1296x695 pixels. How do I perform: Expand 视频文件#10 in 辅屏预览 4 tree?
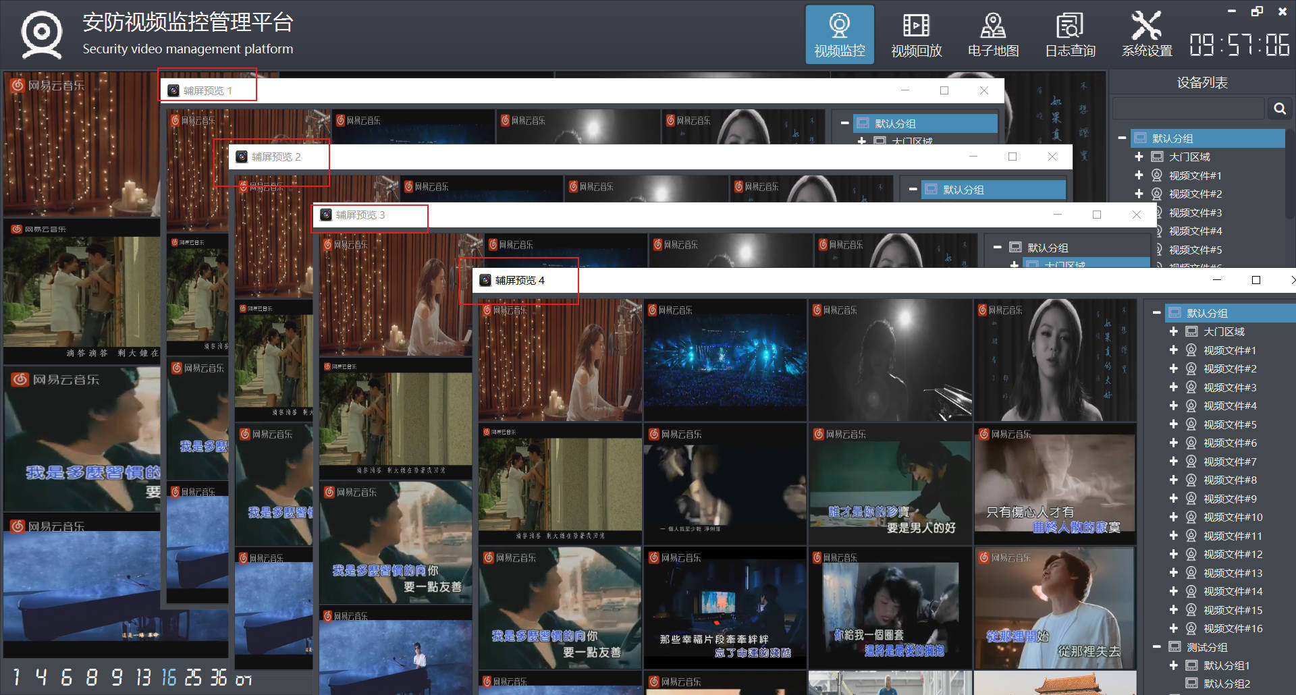pyautogui.click(x=1173, y=517)
